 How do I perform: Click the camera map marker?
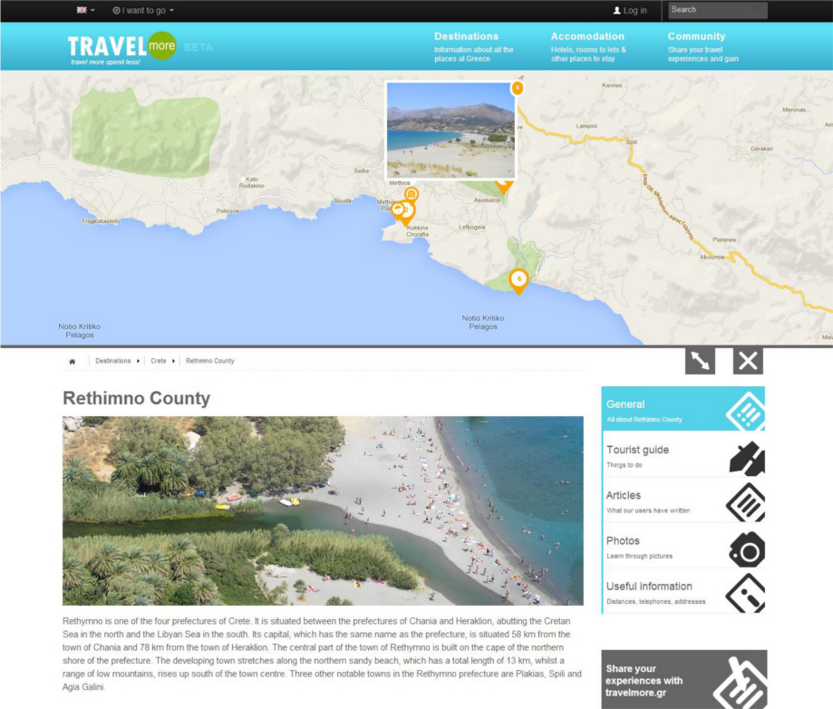tap(412, 195)
